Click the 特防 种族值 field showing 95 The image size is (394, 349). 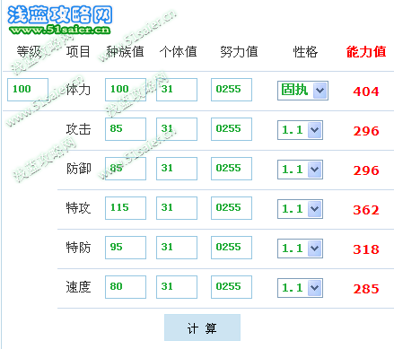[x=126, y=248]
